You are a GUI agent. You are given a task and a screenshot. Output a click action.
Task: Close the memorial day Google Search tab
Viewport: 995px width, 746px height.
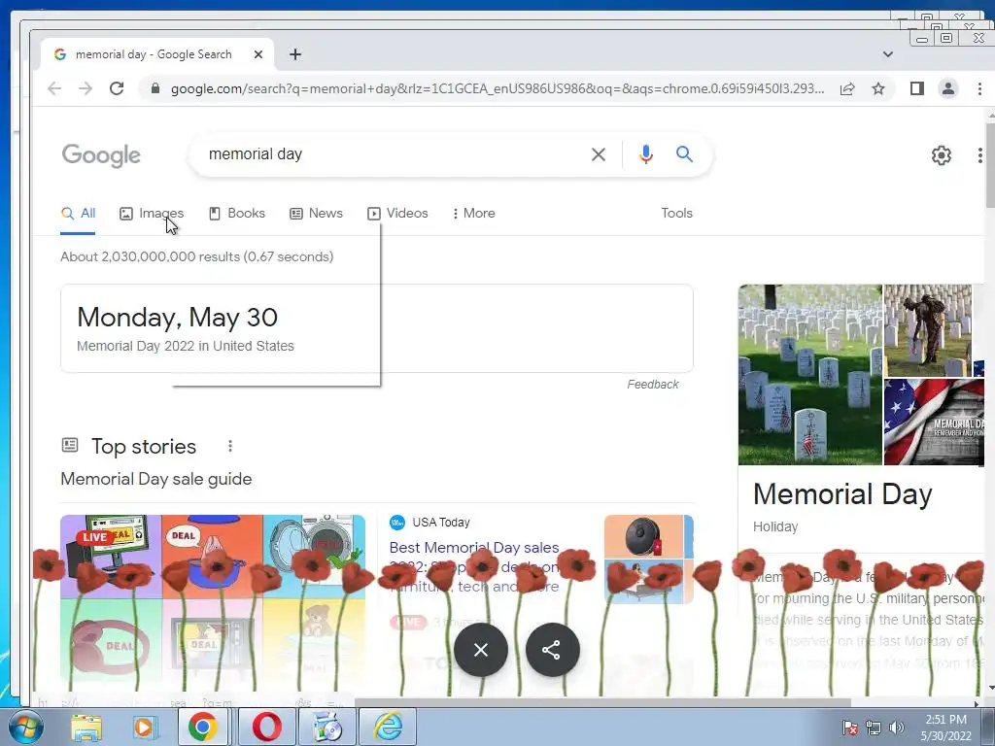pos(258,54)
